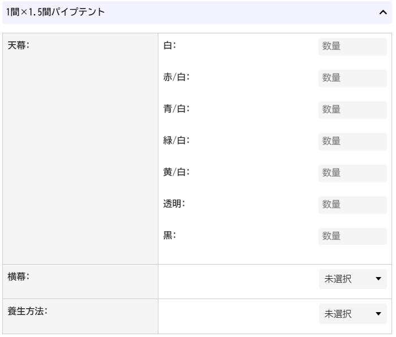Image resolution: width=396 pixels, height=337 pixels.
Task: Focus the 白 quantity input field
Action: pyautogui.click(x=352, y=46)
